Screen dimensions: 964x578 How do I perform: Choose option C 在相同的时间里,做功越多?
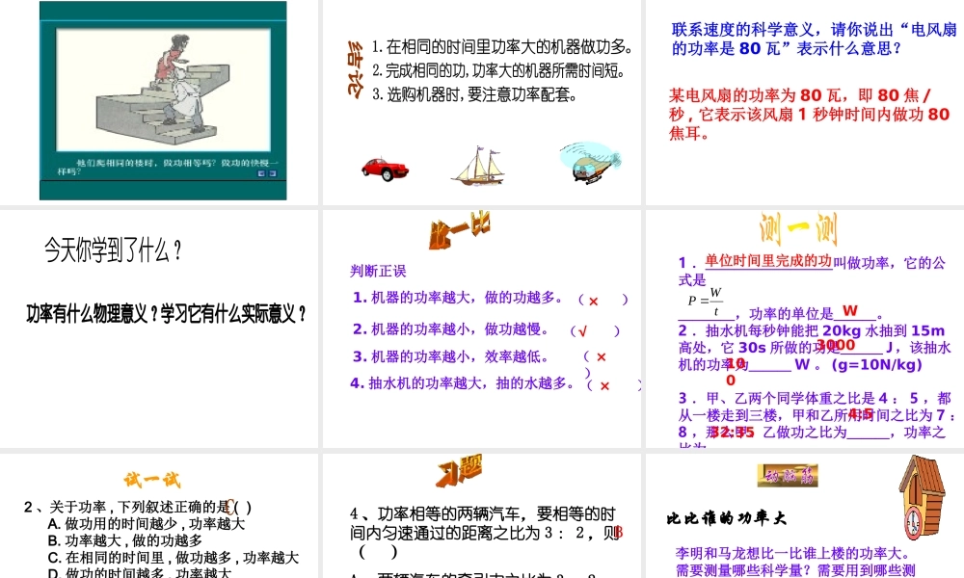174,558
